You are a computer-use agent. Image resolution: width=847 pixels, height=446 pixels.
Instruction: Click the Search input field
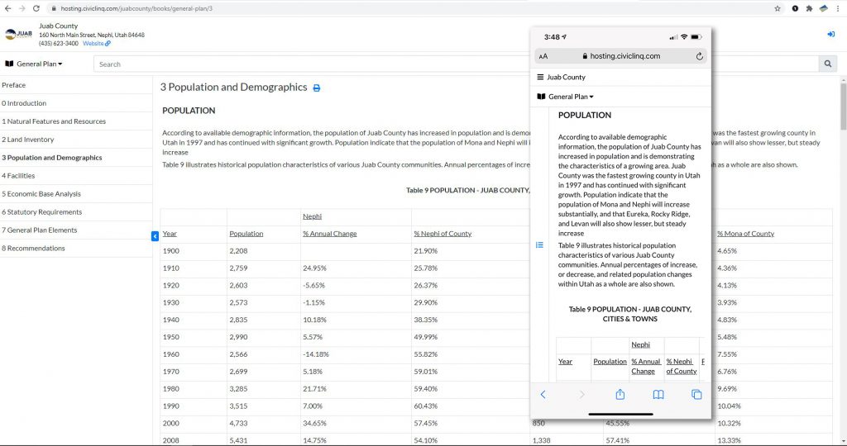click(x=456, y=64)
